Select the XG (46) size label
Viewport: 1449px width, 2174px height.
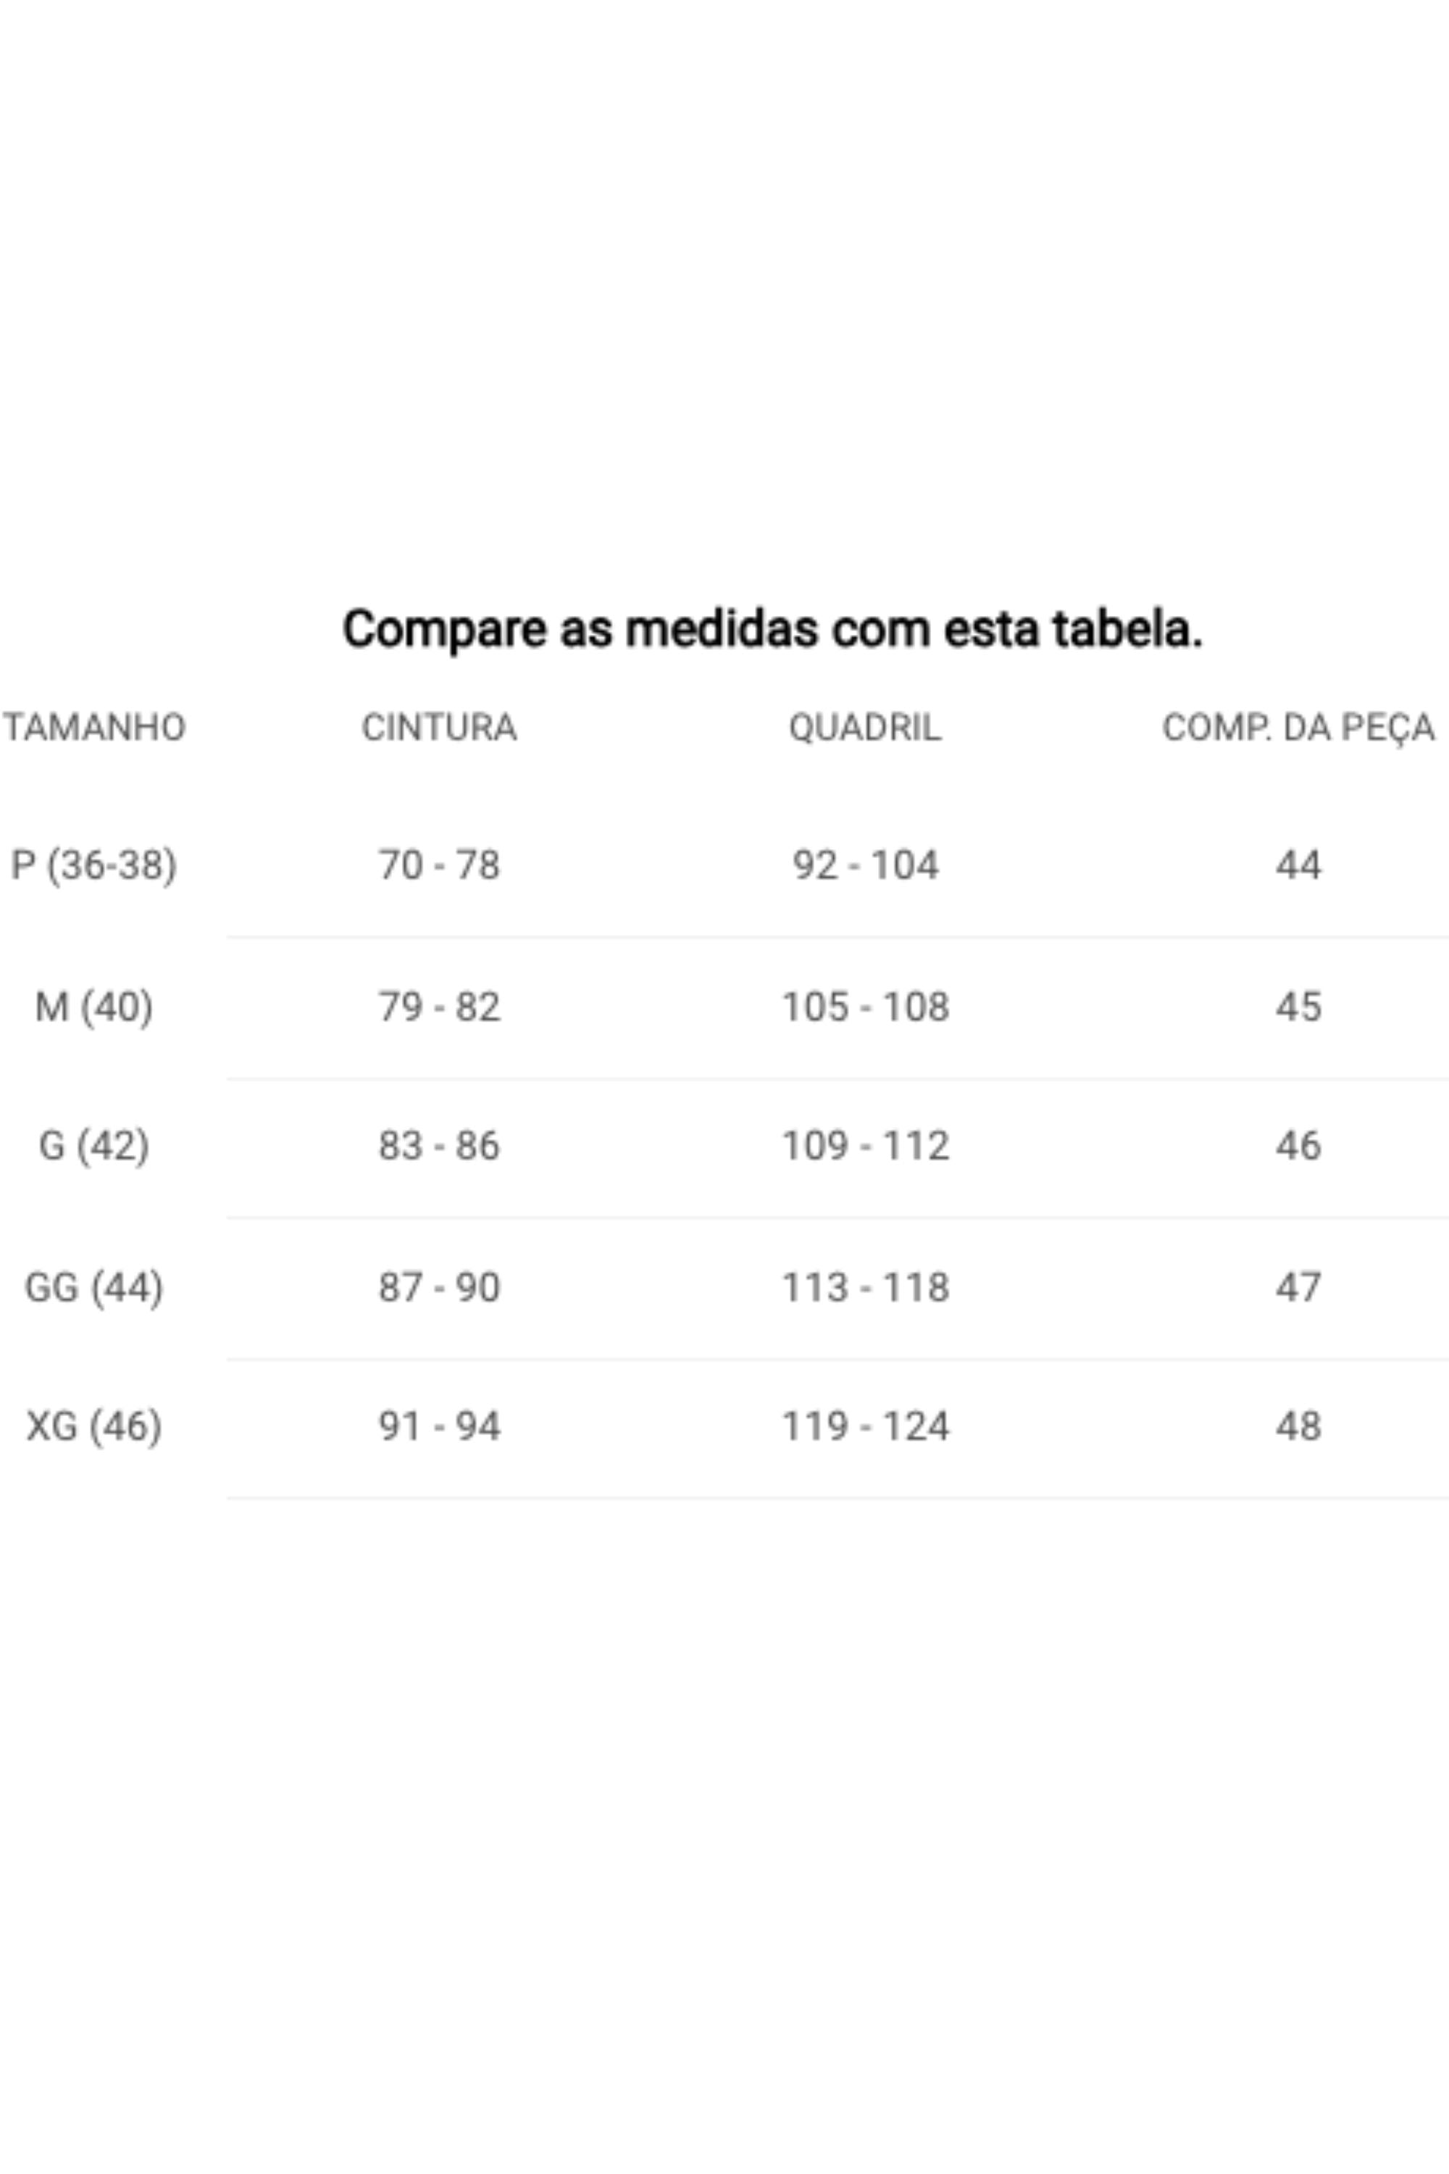pyautogui.click(x=93, y=1426)
